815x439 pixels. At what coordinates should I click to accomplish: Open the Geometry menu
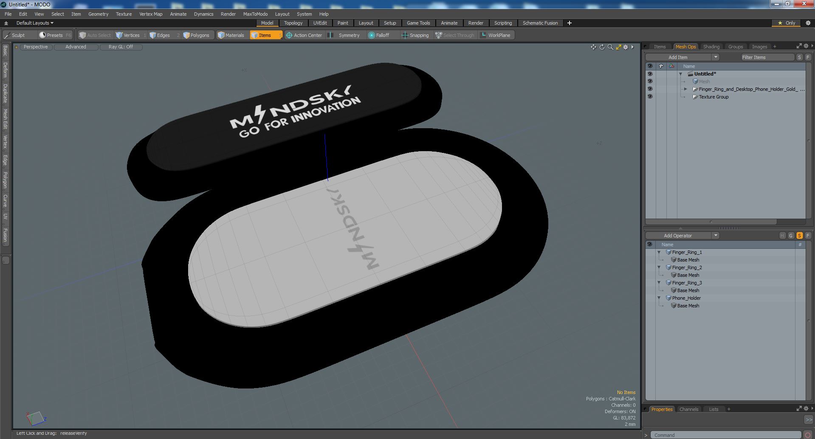(x=98, y=14)
